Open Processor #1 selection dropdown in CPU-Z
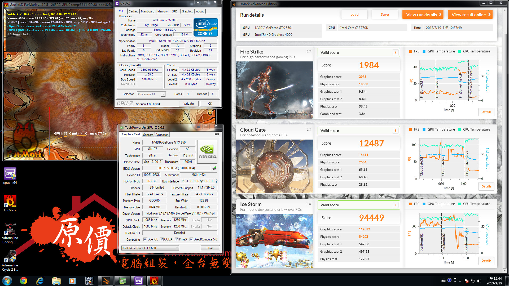509x286 pixels. [x=151, y=94]
